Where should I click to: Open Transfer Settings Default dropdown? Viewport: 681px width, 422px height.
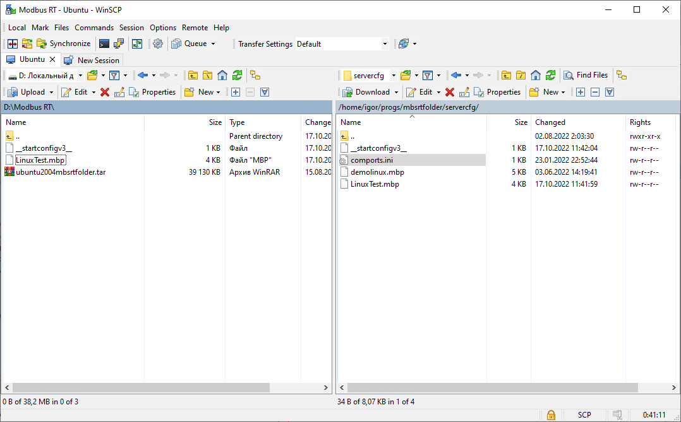point(385,44)
